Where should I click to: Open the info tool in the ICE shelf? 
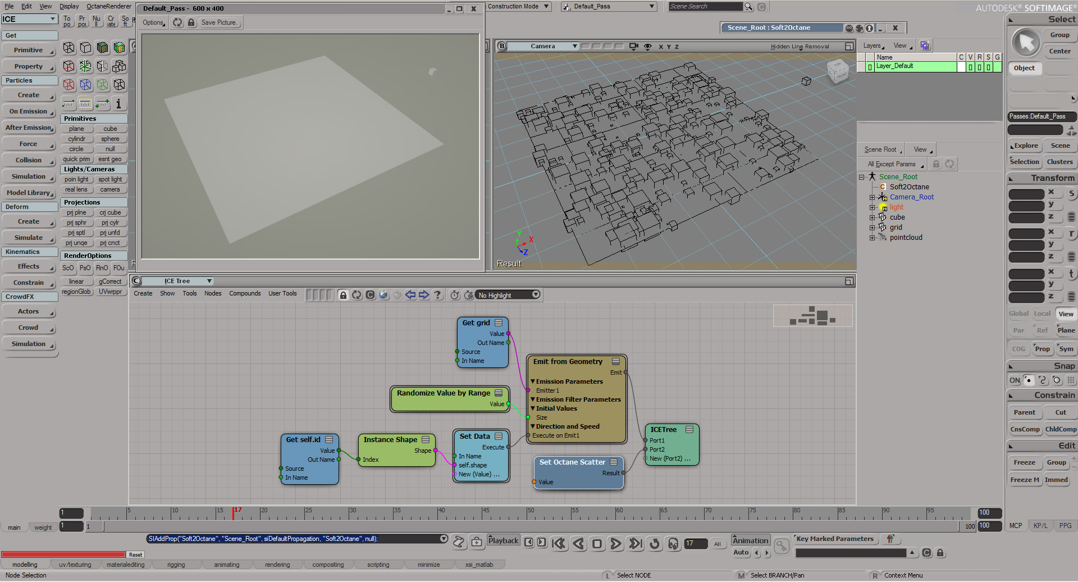click(x=118, y=103)
